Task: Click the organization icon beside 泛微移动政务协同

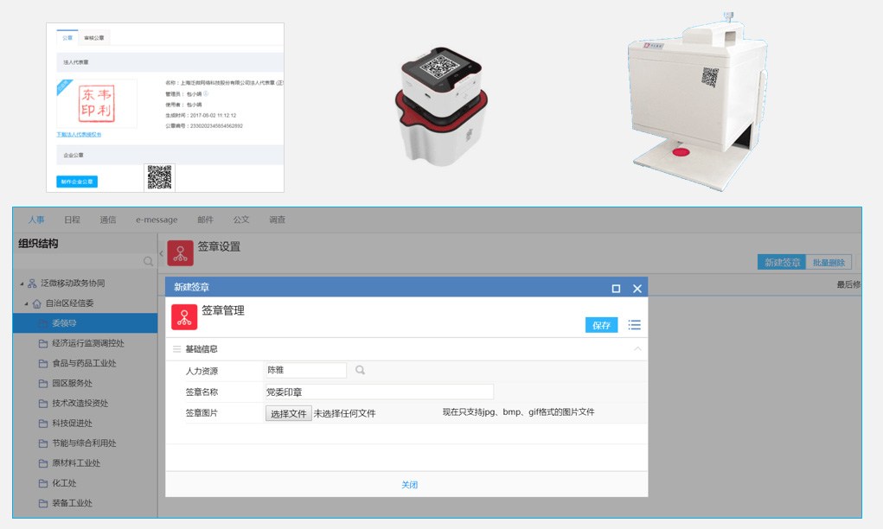Action: 32,284
